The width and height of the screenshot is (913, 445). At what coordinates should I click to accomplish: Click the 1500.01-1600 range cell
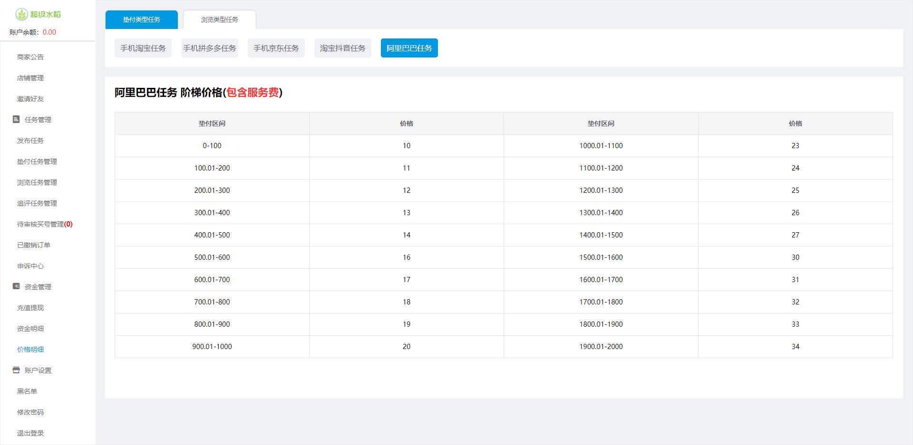click(601, 257)
